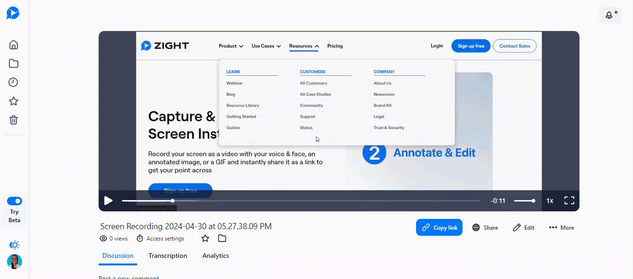The width and height of the screenshot is (633, 279).
Task: Click the Edit pencil button
Action: pos(524,227)
